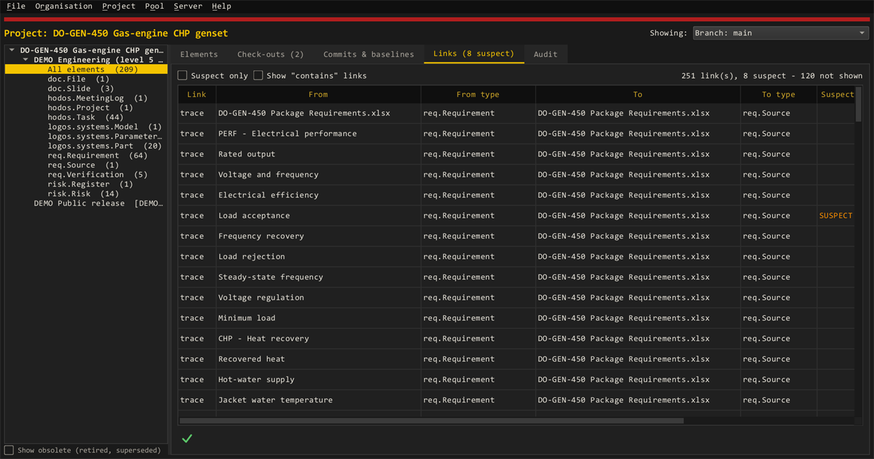Select req.Verification (5) tree item
This screenshot has height=459, width=874.
pyautogui.click(x=98, y=174)
